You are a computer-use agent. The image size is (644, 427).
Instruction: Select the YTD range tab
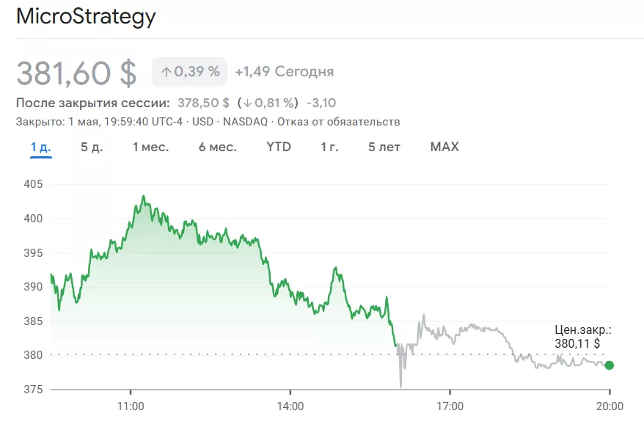point(279,147)
